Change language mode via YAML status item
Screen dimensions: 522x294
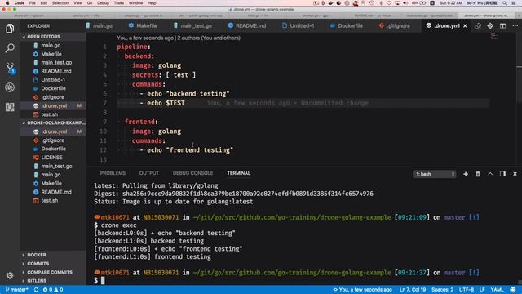click(x=497, y=290)
